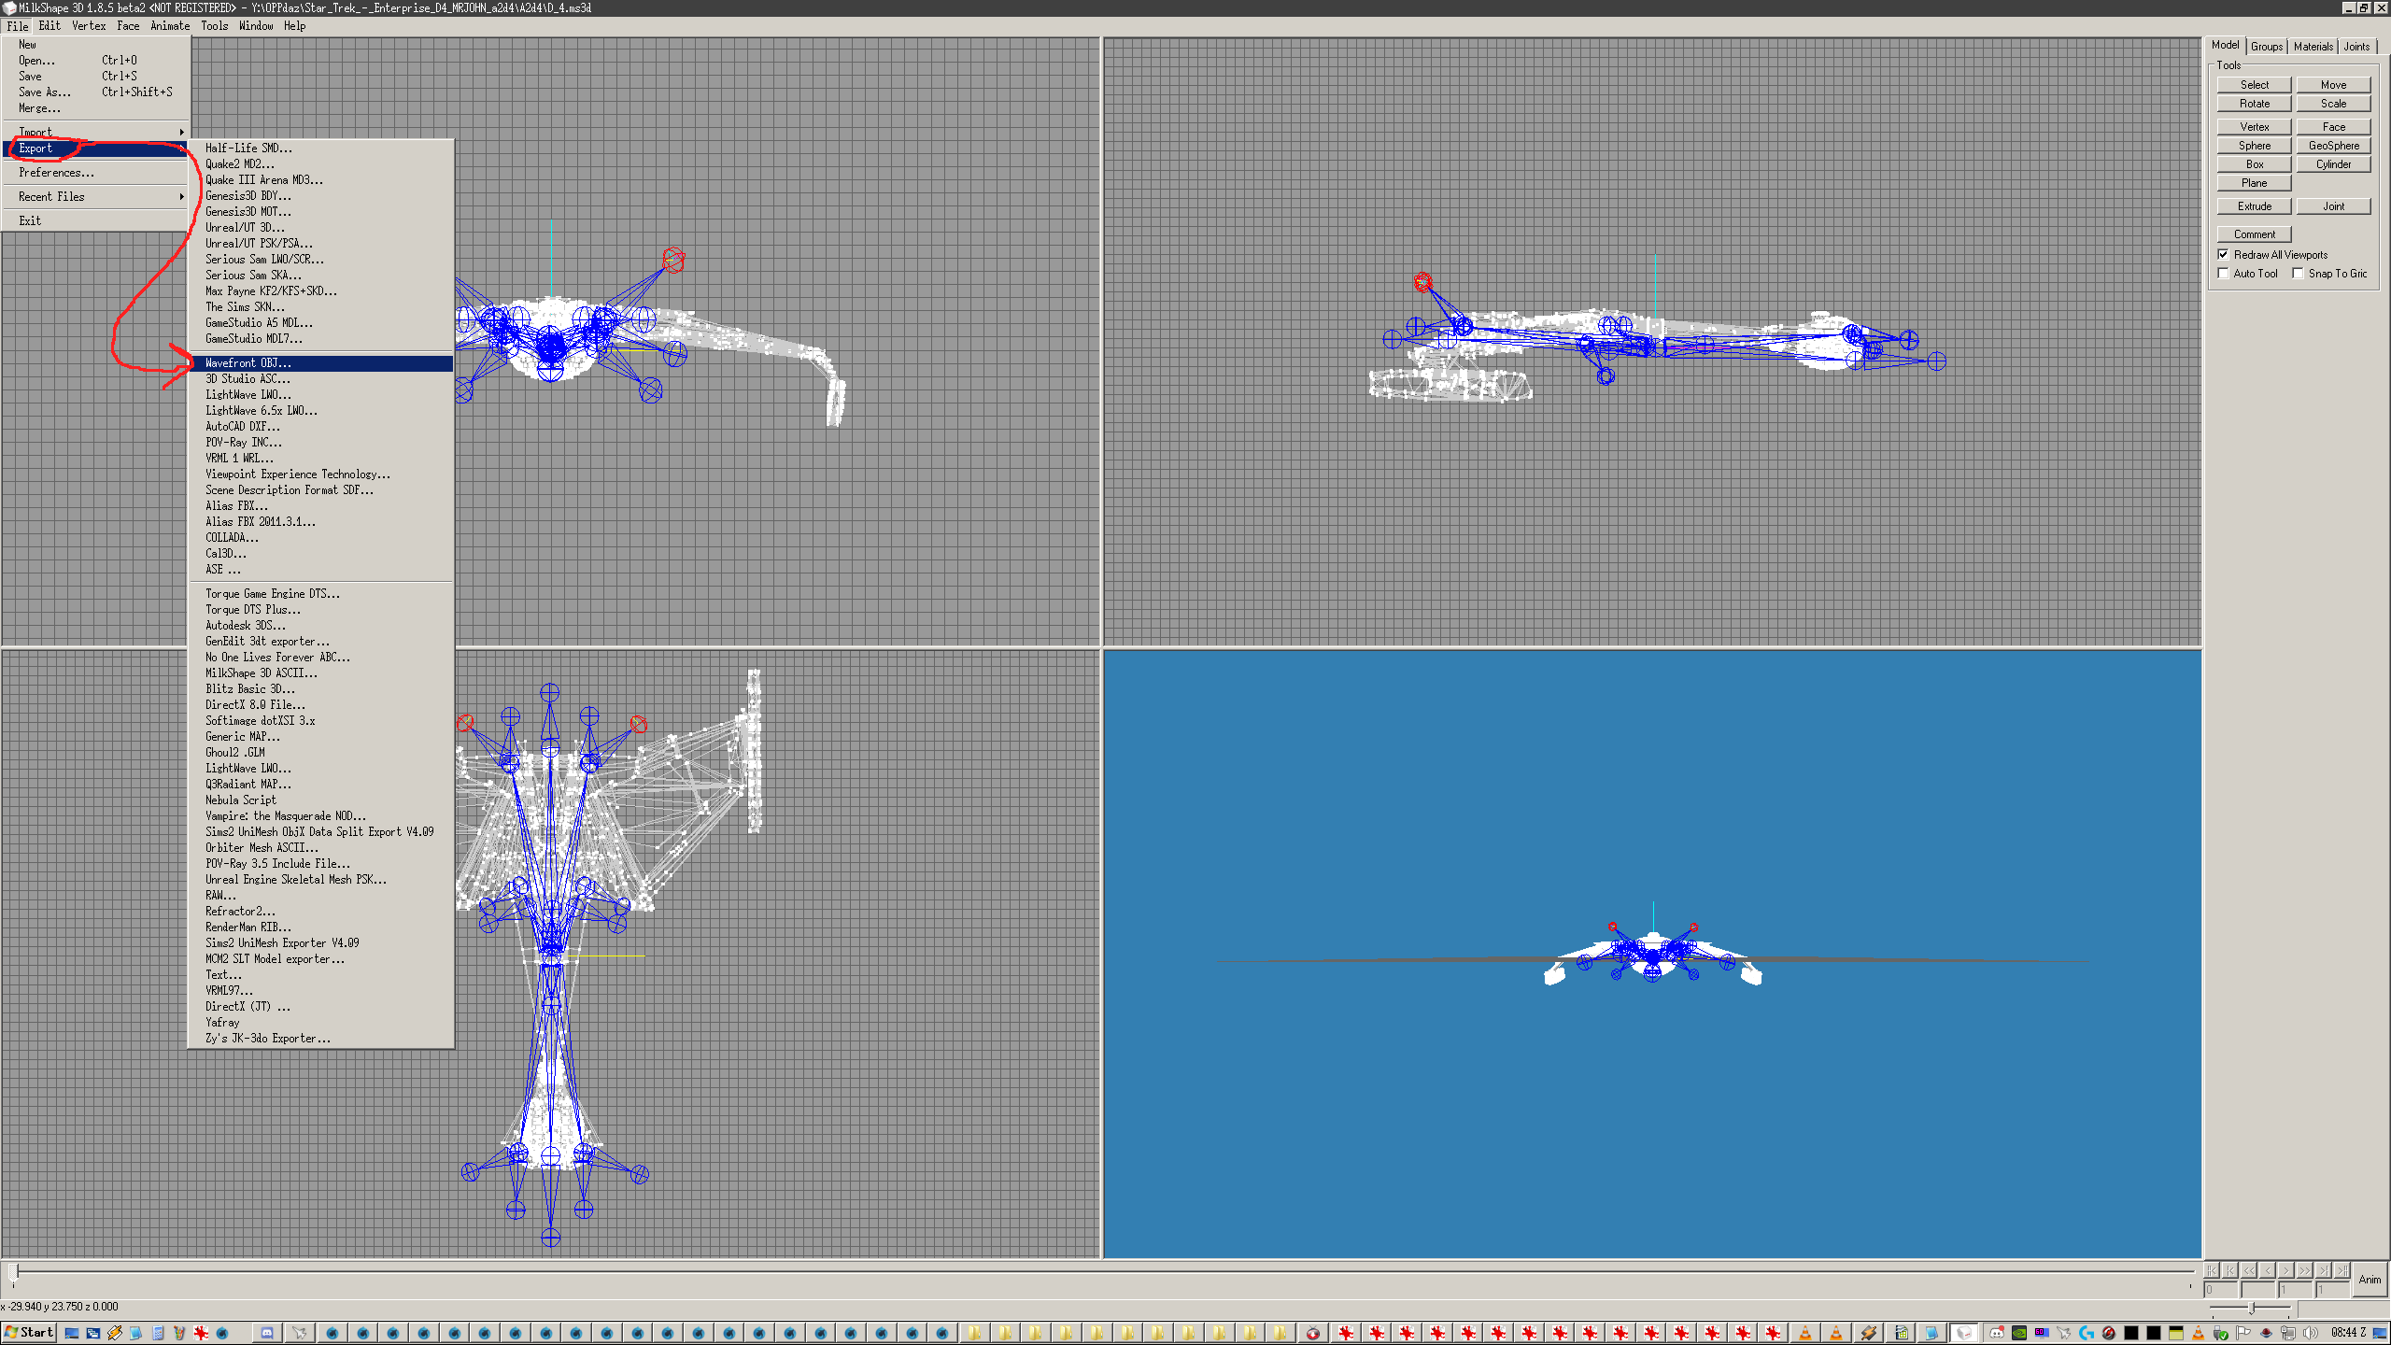
Task: Click the VLC cone tray icon
Action: click(x=2198, y=1333)
